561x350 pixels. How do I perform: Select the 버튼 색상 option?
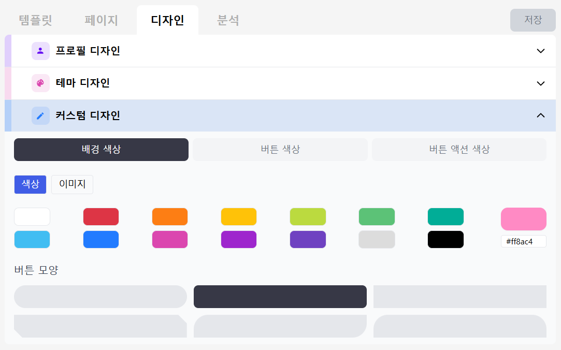pyautogui.click(x=280, y=150)
